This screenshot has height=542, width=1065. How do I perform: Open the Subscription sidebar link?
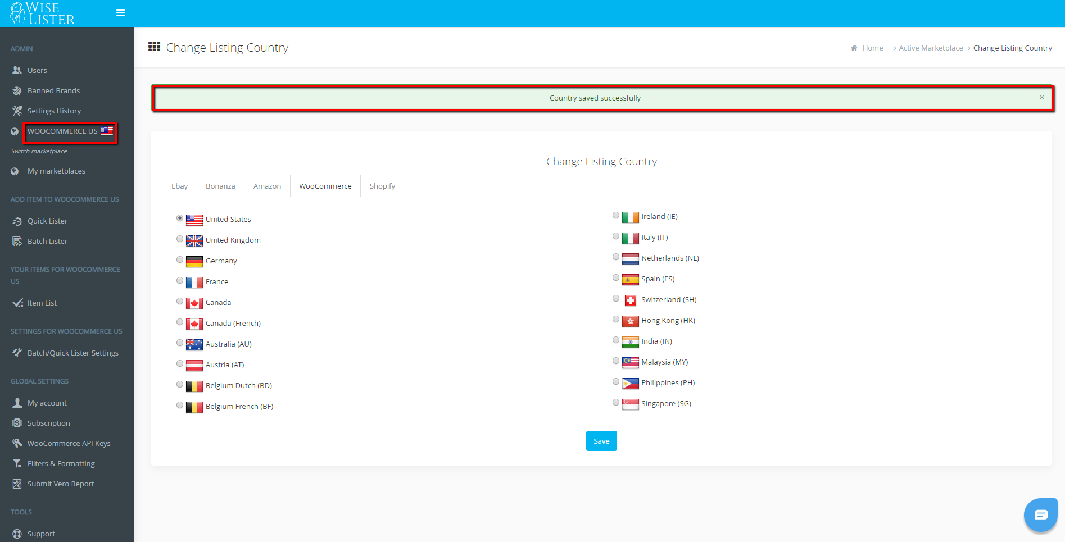(x=49, y=423)
